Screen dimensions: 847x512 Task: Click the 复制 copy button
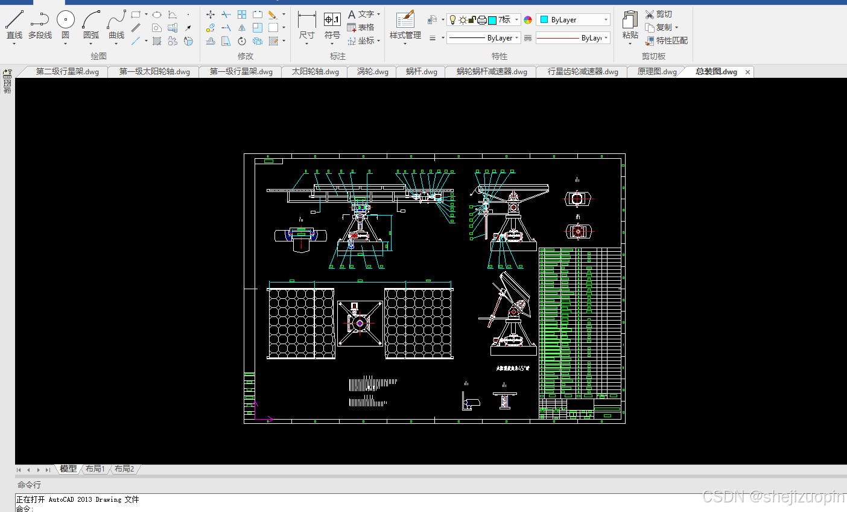658,27
